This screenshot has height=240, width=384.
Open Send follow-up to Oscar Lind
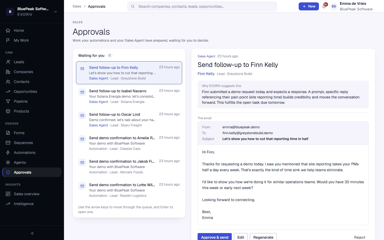tap(129, 120)
